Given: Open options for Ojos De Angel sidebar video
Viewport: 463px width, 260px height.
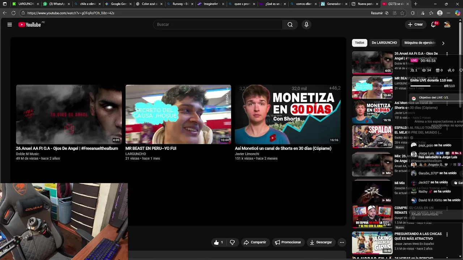Looking at the screenshot, I should [x=447, y=54].
